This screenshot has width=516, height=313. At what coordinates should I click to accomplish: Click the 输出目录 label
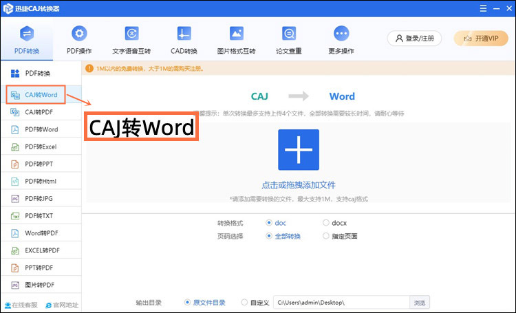point(149,303)
